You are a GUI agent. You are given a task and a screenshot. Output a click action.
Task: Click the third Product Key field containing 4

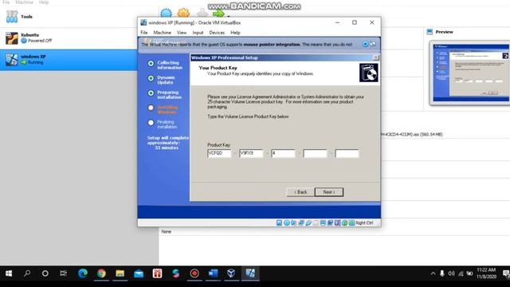(283, 153)
